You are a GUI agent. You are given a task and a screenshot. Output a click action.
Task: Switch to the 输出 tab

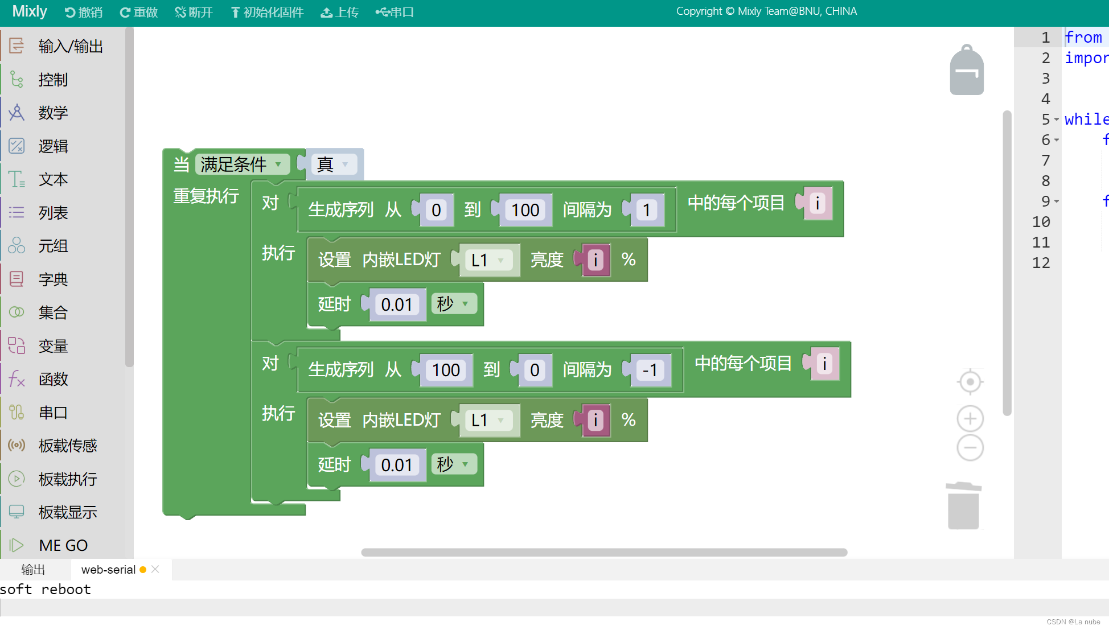[x=33, y=570]
